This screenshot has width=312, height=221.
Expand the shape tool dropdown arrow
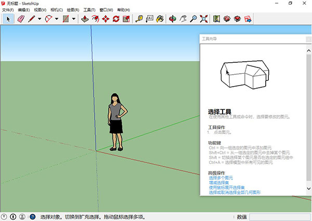(74, 19)
